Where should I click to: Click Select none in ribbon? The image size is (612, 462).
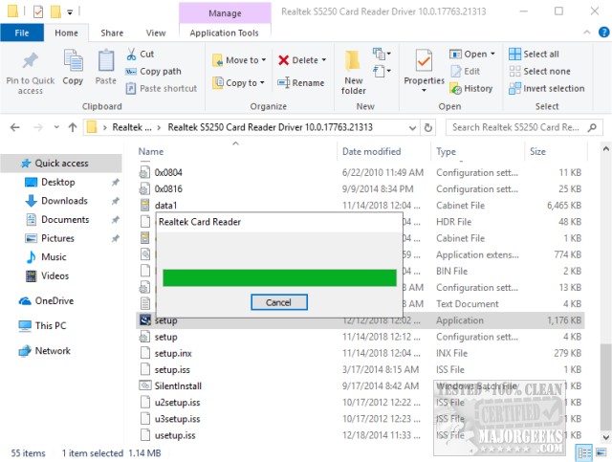(539, 72)
